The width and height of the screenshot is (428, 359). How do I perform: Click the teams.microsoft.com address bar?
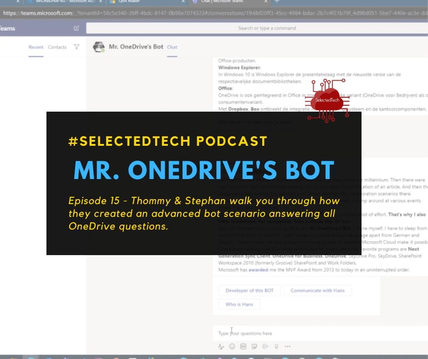pos(214,13)
